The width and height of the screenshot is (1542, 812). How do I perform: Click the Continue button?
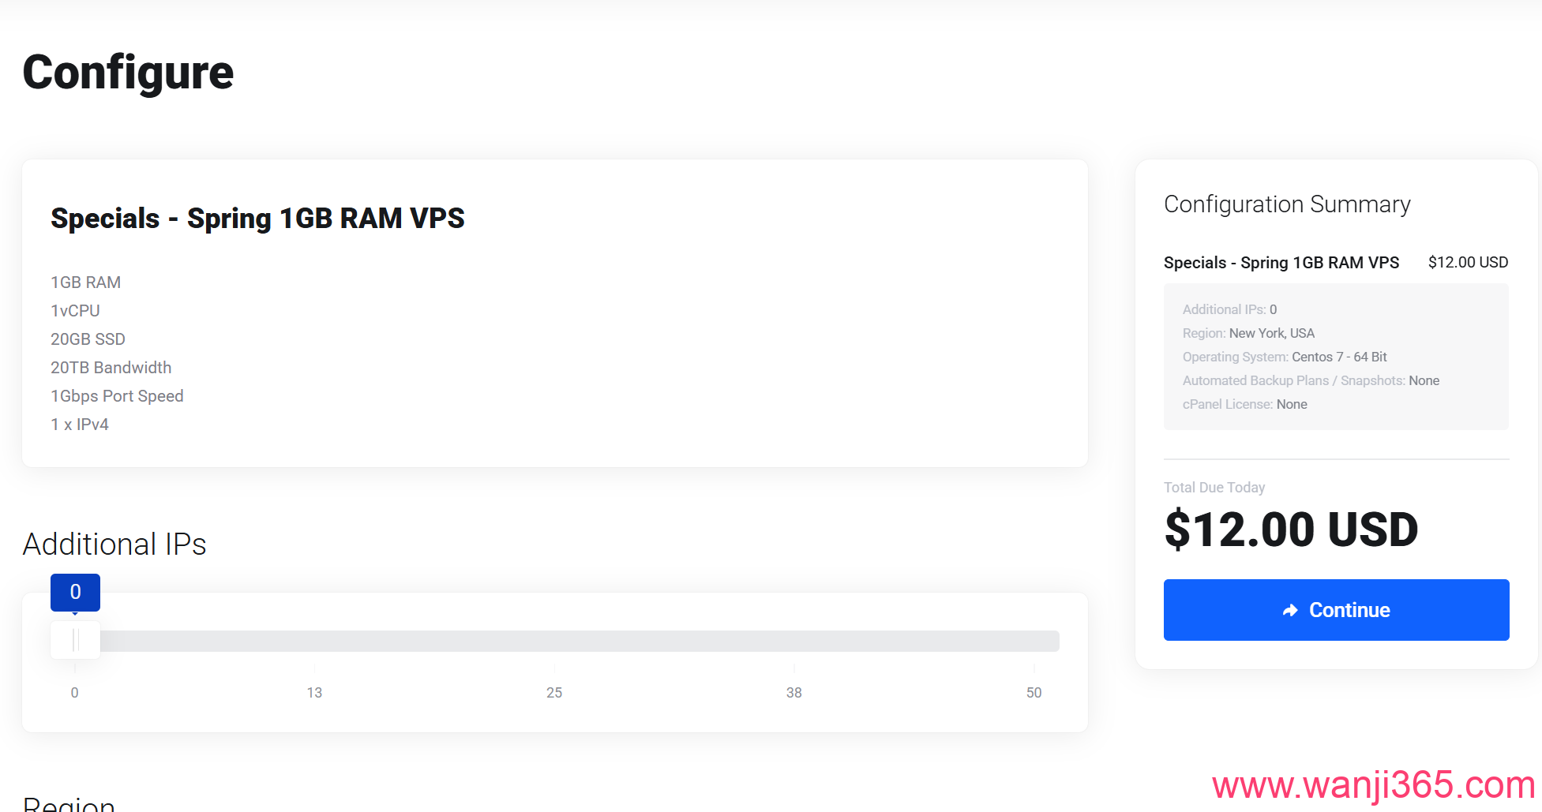[x=1336, y=610]
